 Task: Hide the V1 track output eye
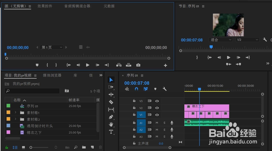(x=157, y=115)
